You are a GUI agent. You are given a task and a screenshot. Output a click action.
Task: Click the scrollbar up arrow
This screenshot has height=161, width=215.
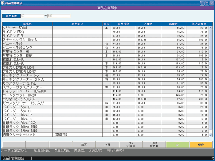pos(211,28)
